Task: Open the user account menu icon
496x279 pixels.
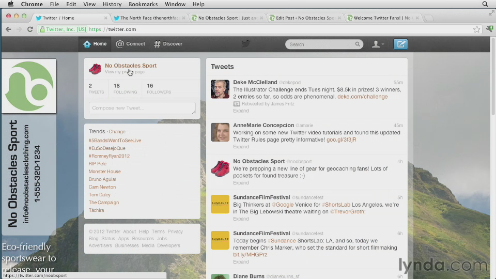Action: coord(378,44)
